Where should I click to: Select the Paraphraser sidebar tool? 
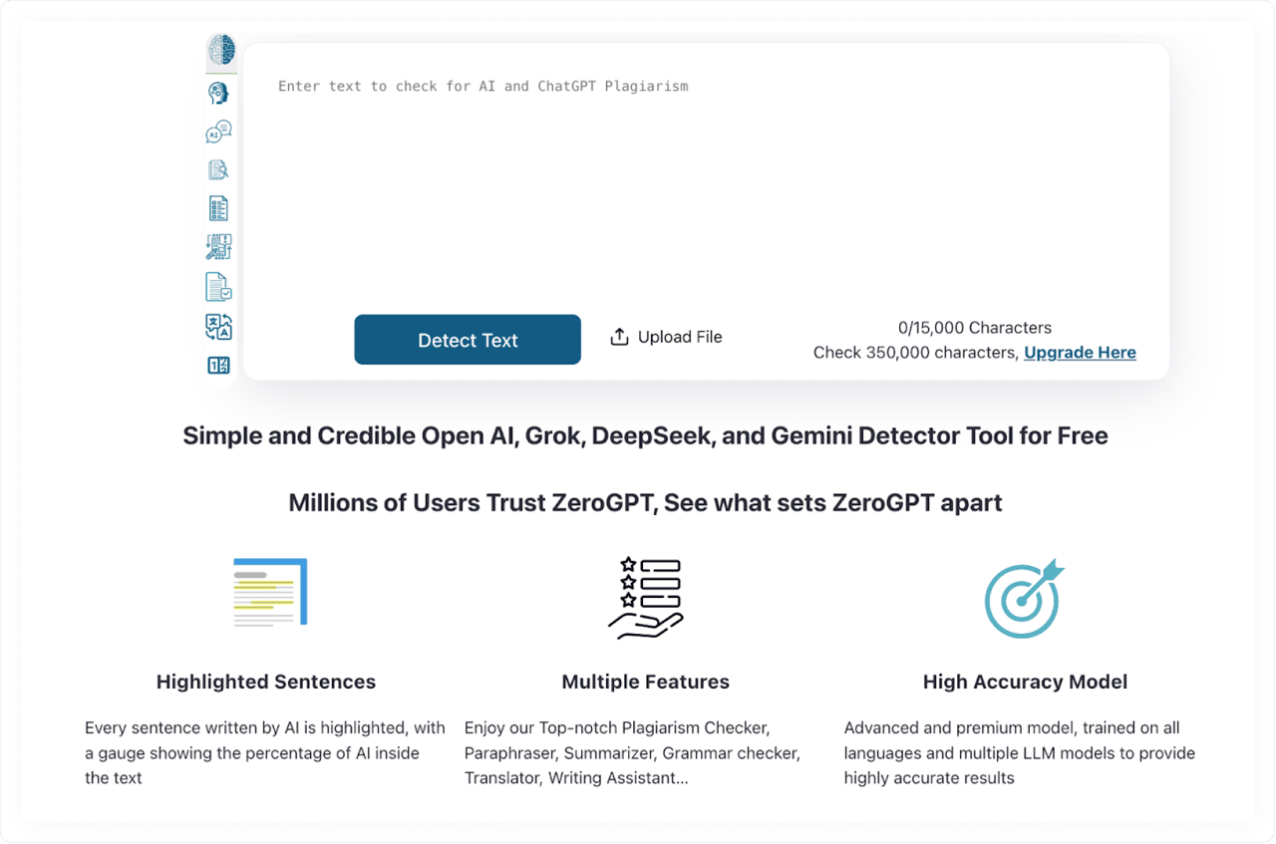click(219, 246)
